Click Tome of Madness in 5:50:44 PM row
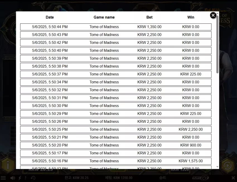This screenshot has width=237, height=182. 104,27
